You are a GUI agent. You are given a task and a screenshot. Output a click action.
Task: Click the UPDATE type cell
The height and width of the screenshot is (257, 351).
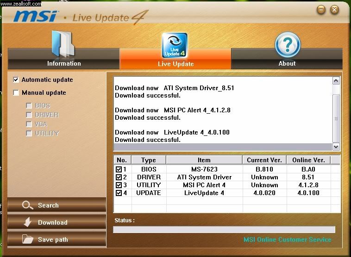[149, 193]
